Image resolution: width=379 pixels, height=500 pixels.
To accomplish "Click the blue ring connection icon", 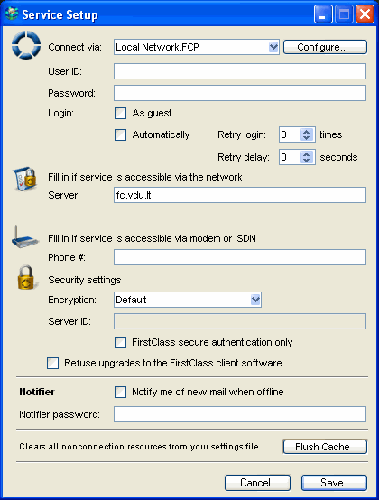I will (x=26, y=45).
